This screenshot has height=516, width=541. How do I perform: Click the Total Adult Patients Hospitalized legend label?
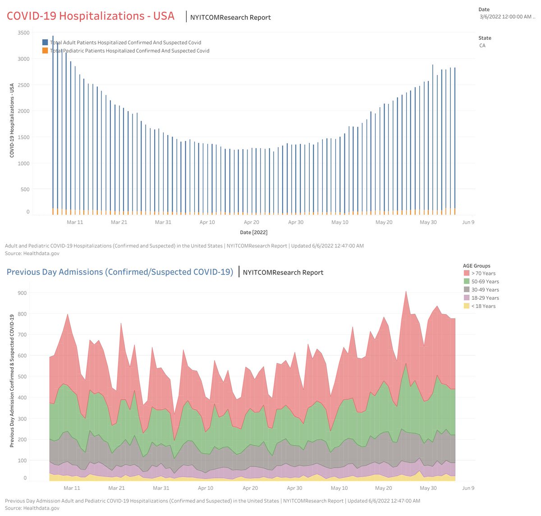126,42
